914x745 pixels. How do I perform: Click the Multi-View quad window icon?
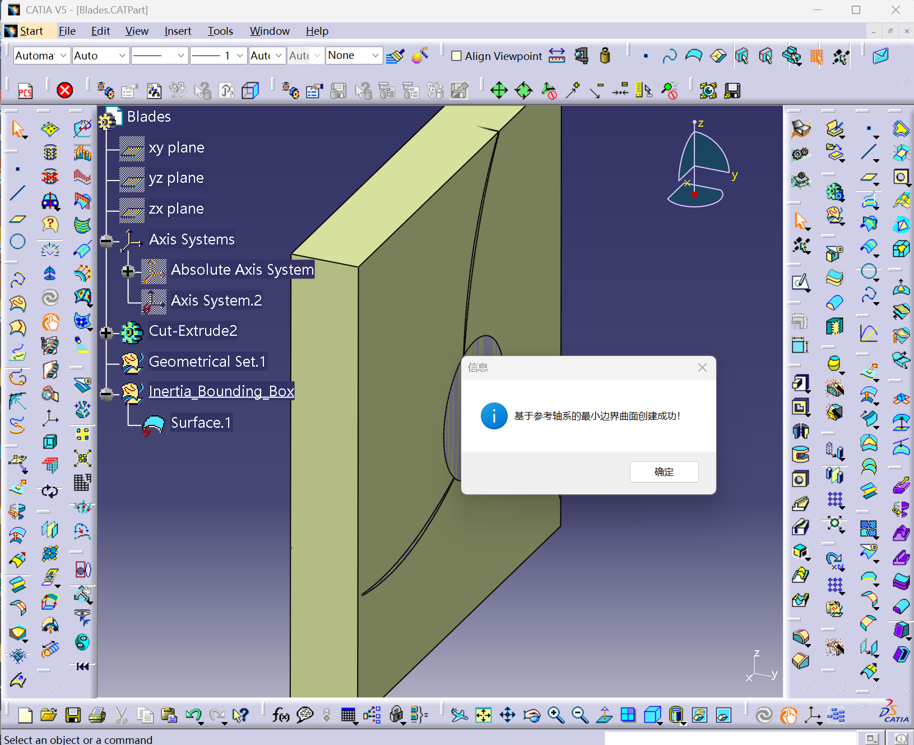tap(628, 715)
